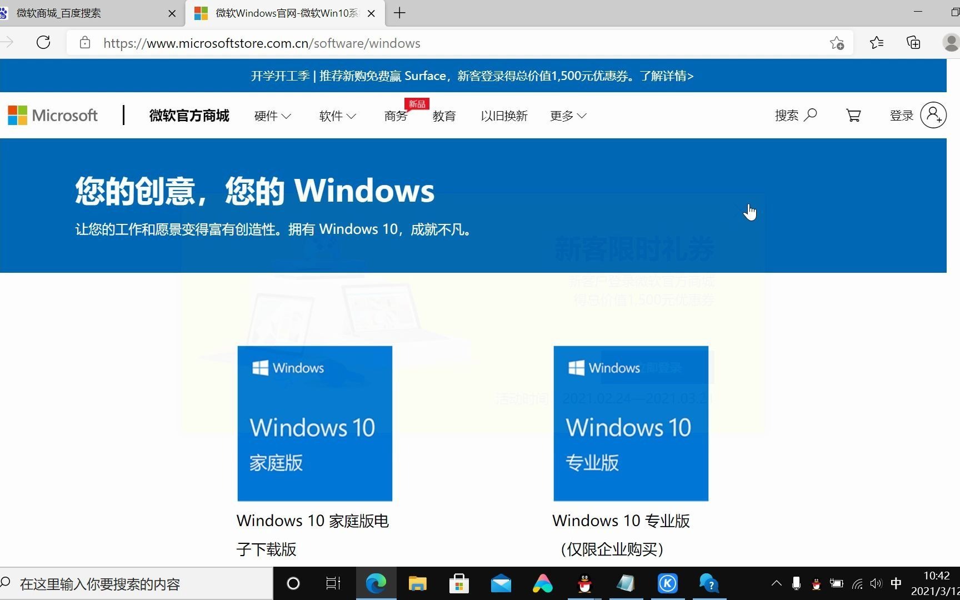
Task: Close the 微软商城_百度搜索 tab
Action: coord(172,13)
